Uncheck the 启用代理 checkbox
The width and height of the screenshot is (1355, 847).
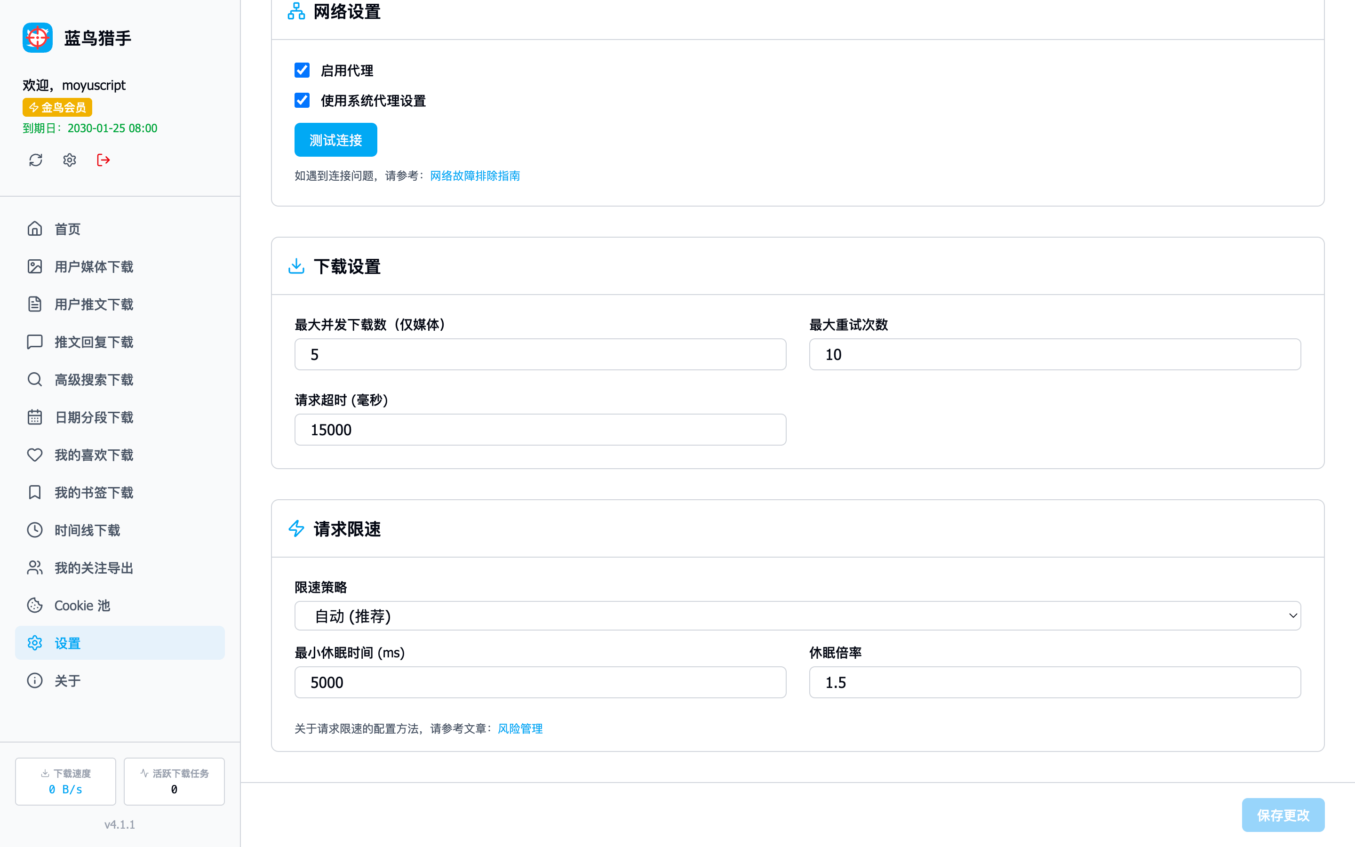(302, 71)
